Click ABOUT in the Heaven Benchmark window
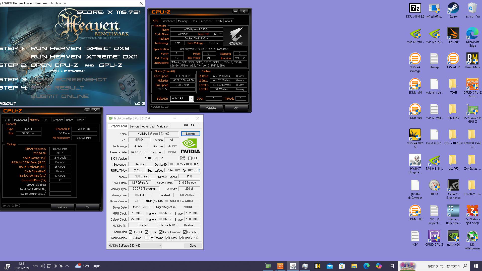This screenshot has height=271, width=482. point(8,103)
